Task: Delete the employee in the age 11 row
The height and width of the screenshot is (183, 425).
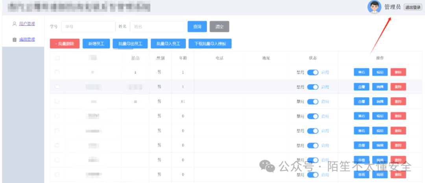Action: point(398,101)
